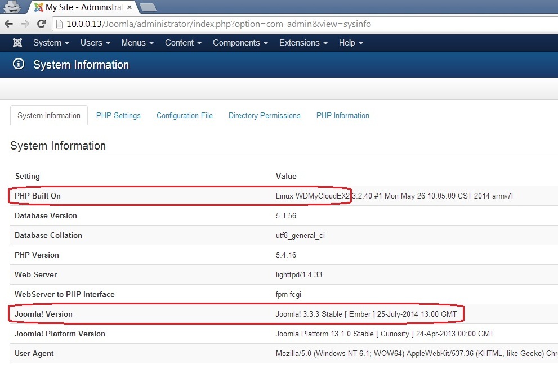The width and height of the screenshot is (558, 365).
Task: Click the browser forward arrow
Action: 25,24
